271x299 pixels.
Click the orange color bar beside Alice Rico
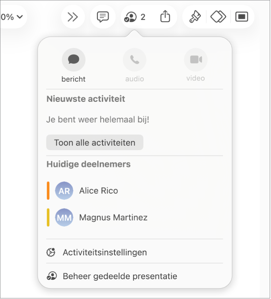tap(48, 191)
